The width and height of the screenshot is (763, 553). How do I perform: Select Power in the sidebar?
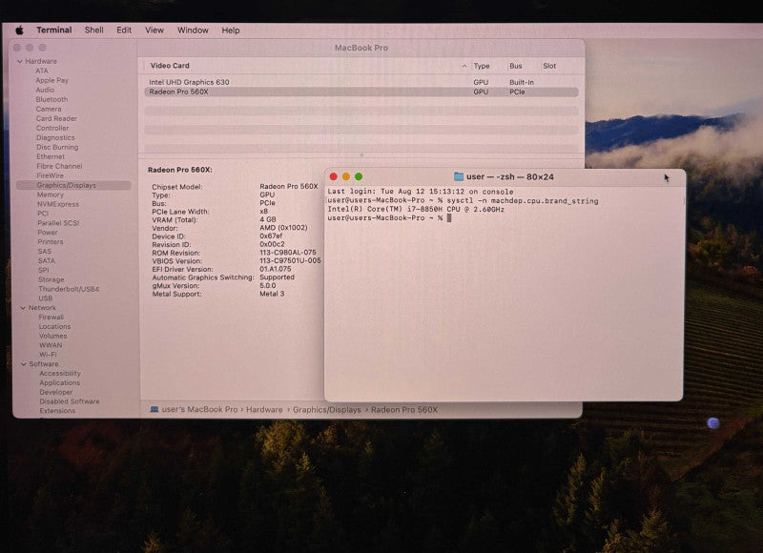(x=48, y=233)
